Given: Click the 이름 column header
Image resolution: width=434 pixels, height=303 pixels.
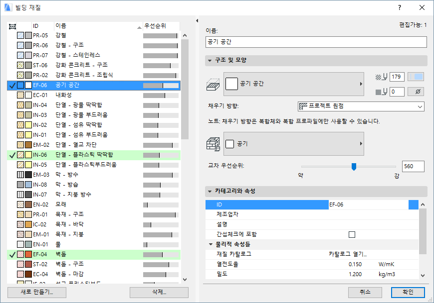Looking at the screenshot, I should coord(98,26).
